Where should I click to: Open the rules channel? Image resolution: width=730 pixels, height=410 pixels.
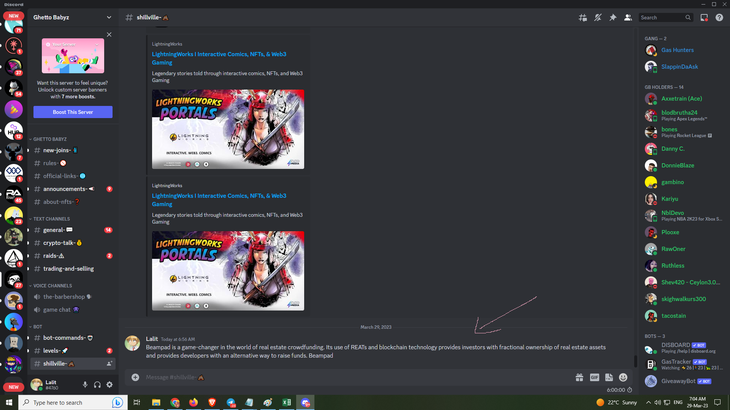click(x=73, y=163)
